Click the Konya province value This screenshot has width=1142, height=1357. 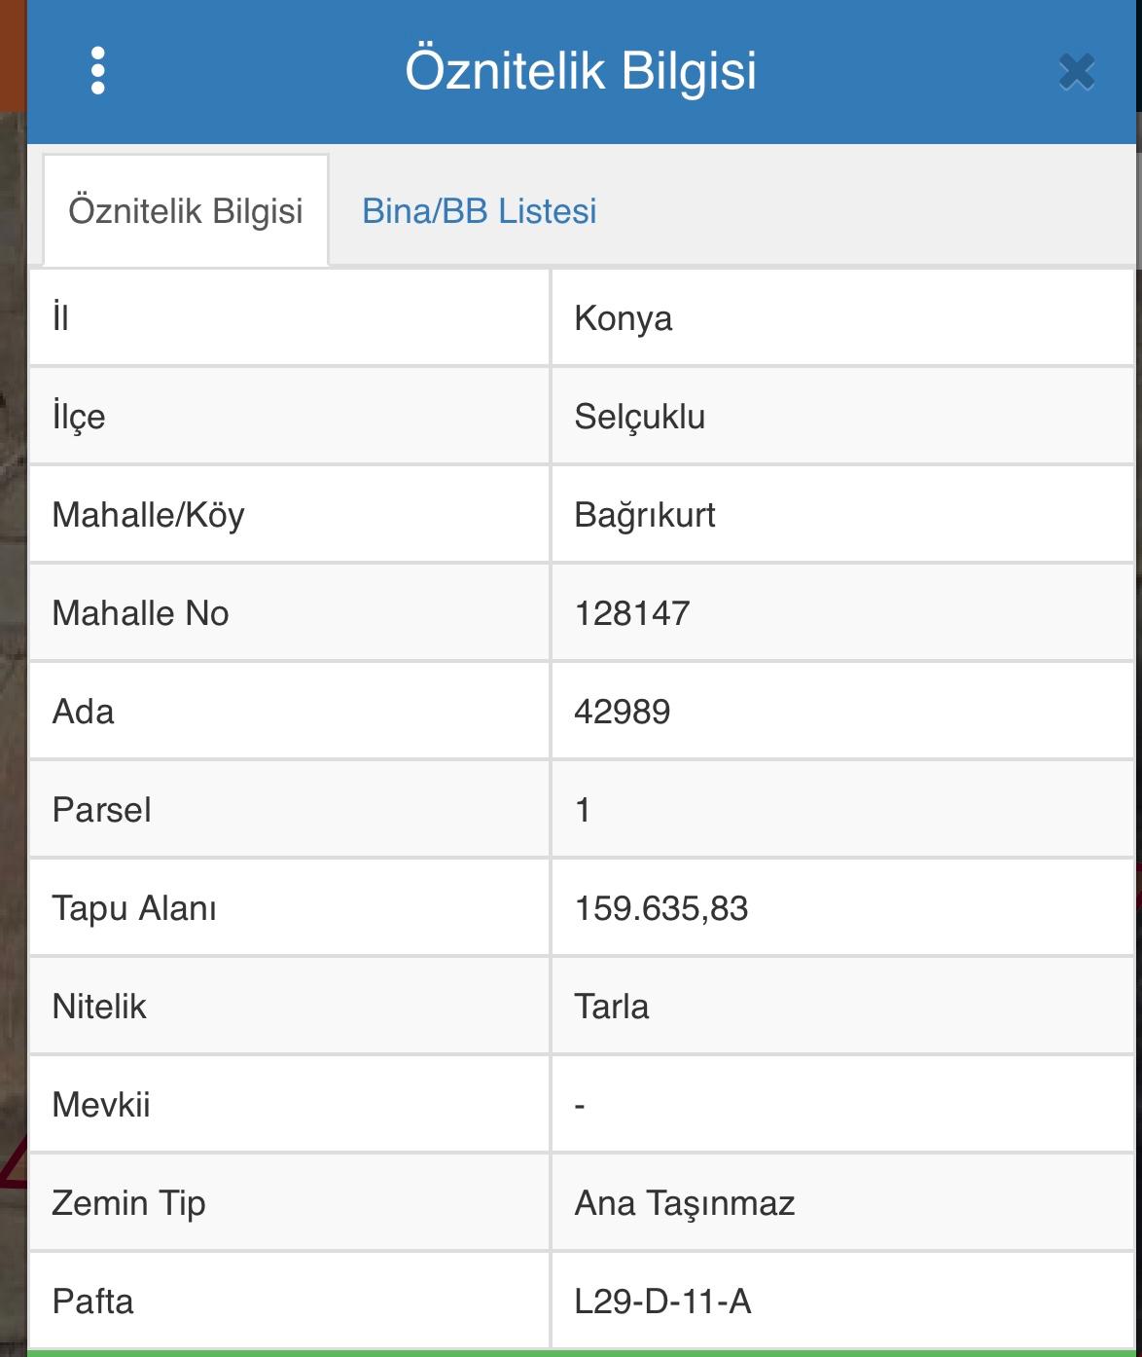623,318
